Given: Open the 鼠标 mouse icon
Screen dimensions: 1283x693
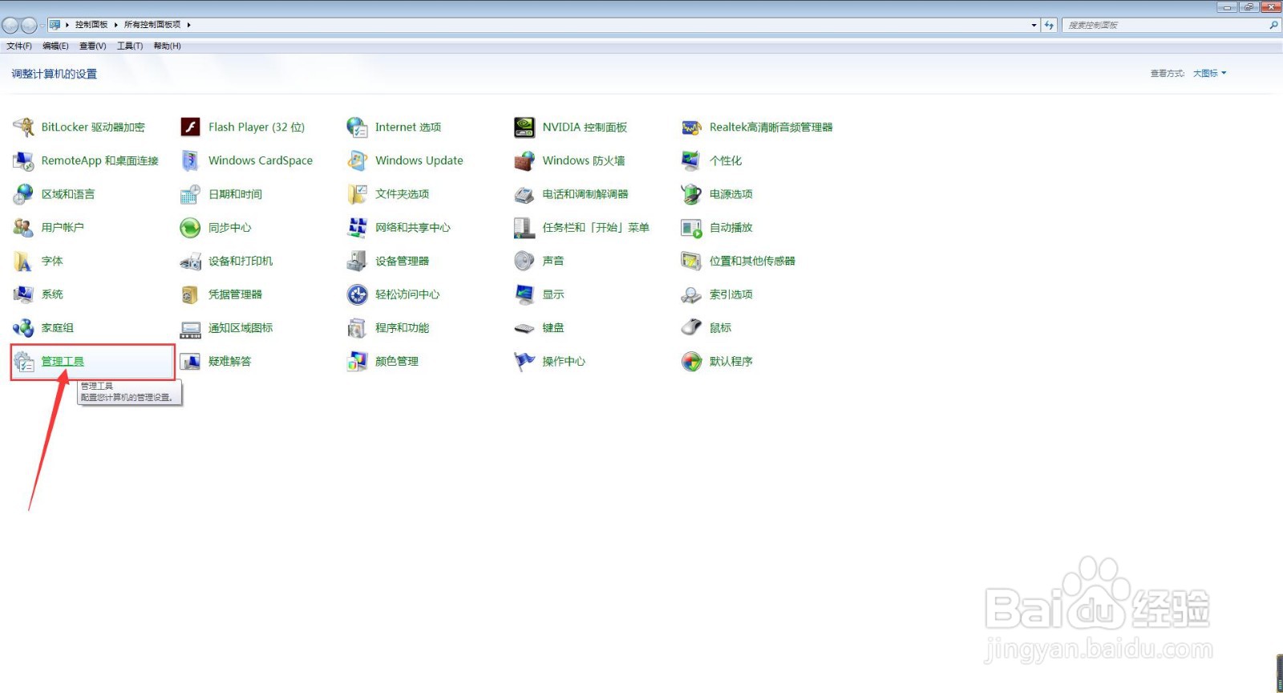Looking at the screenshot, I should 691,328.
